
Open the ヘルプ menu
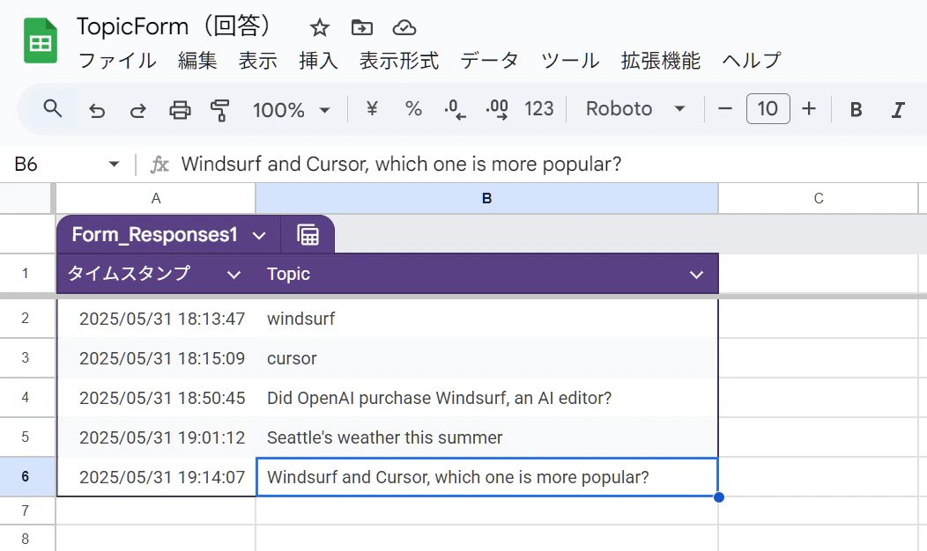[752, 60]
